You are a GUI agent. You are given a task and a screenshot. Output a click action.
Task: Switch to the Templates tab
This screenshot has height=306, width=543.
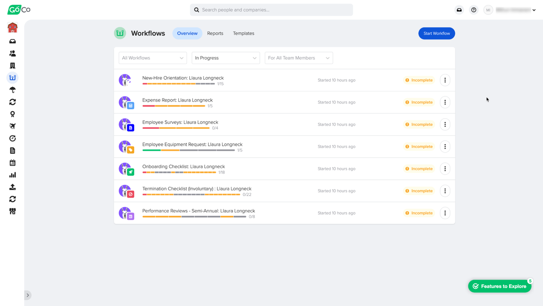tap(243, 33)
